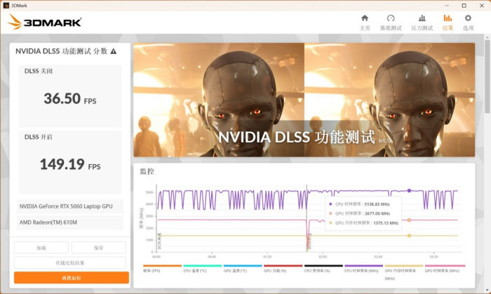Click the 保存 save button
This screenshot has width=491, height=294.
pos(99,248)
